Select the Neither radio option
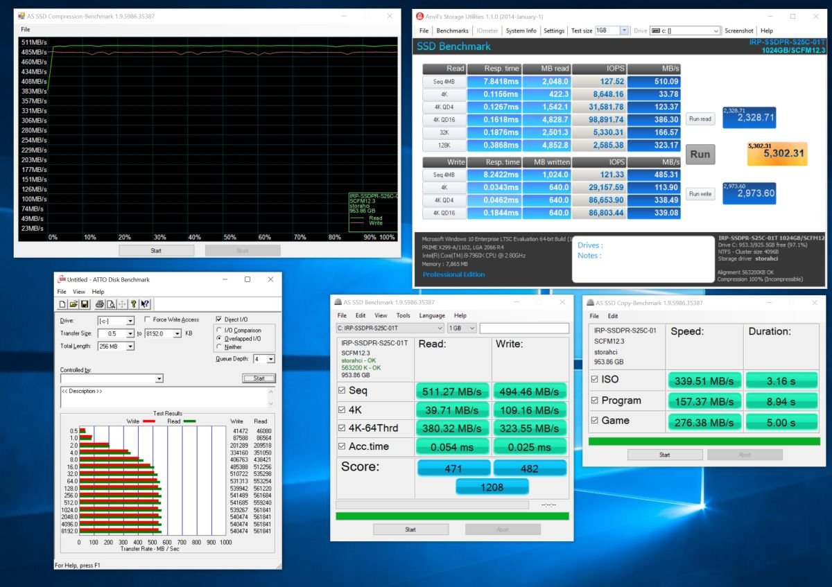Viewport: 832px width, 587px height. [220, 347]
